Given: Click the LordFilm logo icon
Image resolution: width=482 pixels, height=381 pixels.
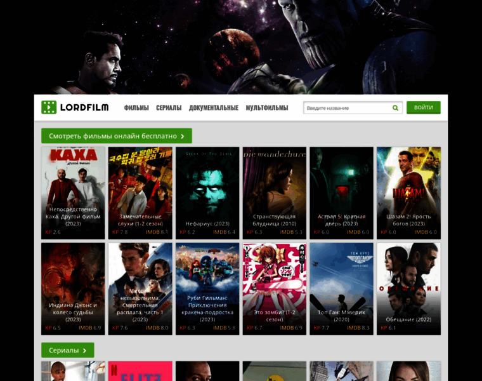Looking at the screenshot, I should click(x=49, y=107).
